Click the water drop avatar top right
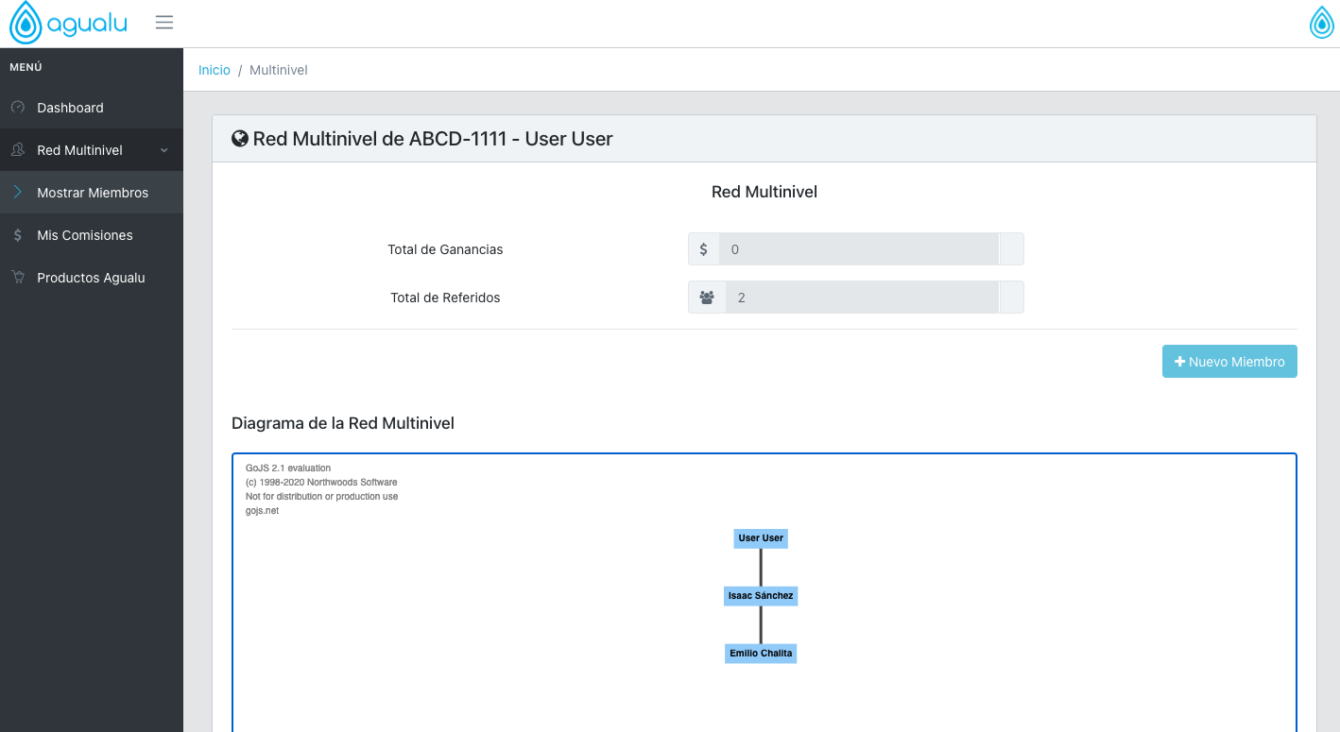1340x732 pixels. 1322,23
